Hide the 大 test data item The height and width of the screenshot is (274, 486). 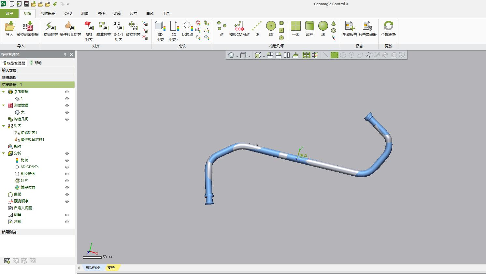coord(67,112)
